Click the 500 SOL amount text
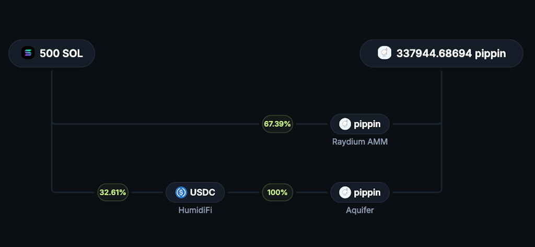The image size is (535, 247). (61, 53)
